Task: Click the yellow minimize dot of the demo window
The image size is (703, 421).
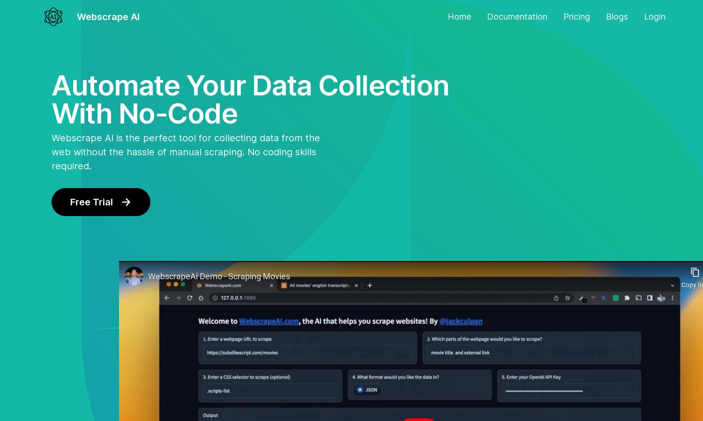Action: tap(176, 284)
